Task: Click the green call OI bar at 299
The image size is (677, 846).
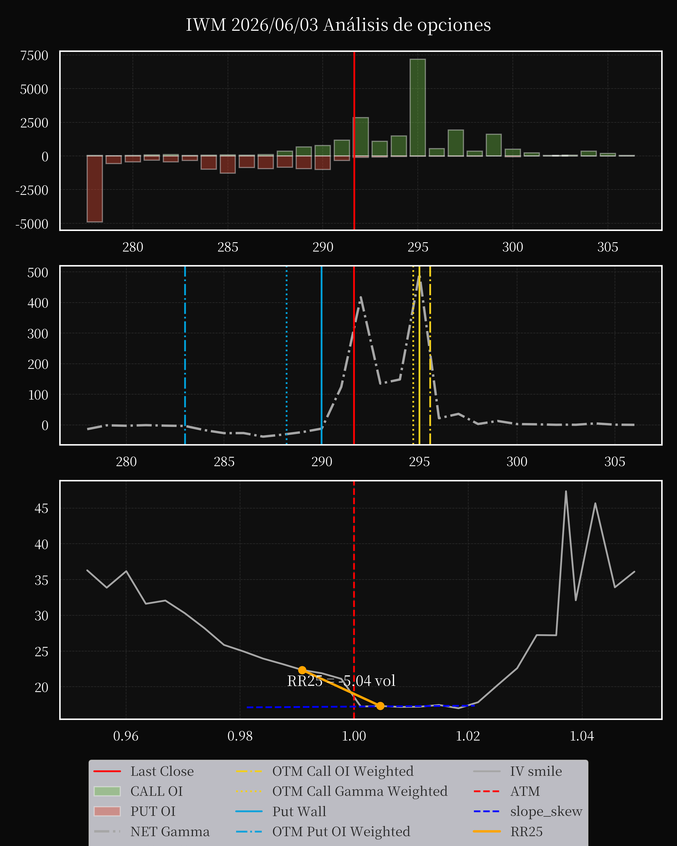Action: pyautogui.click(x=494, y=145)
